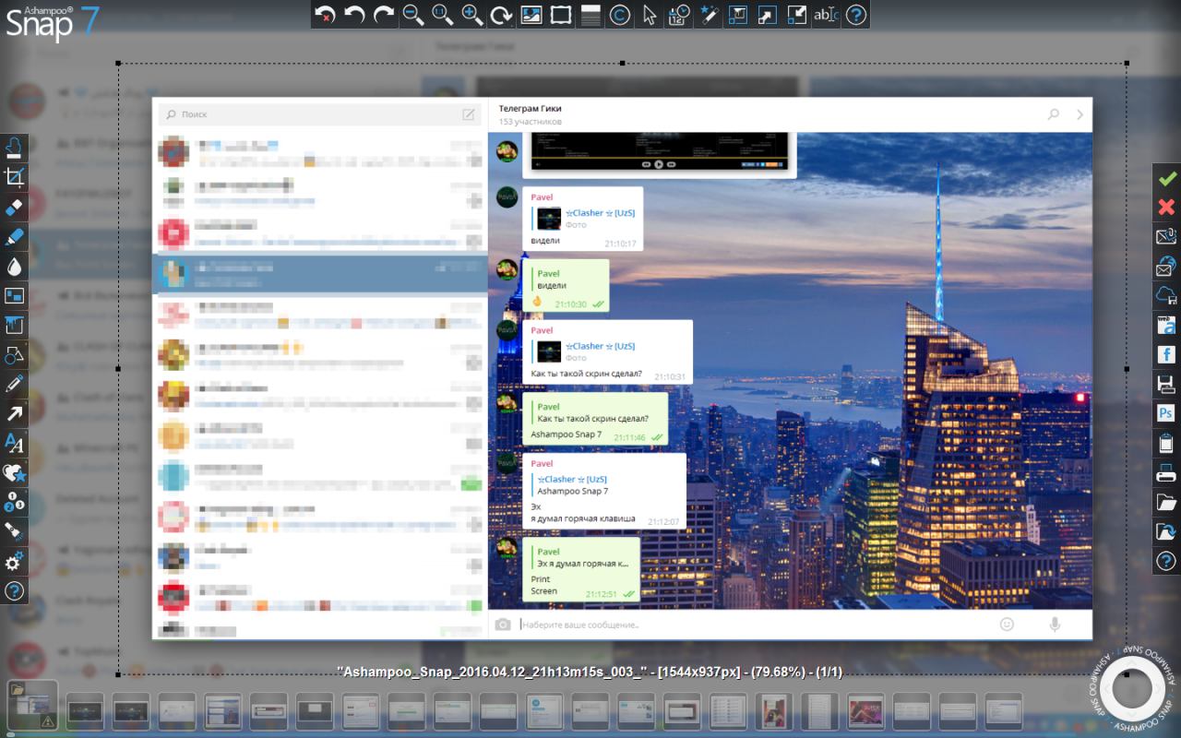Viewport: 1181px width, 738px height.
Task: Upload to Ashampoo Webspace icon
Action: pos(1166,326)
